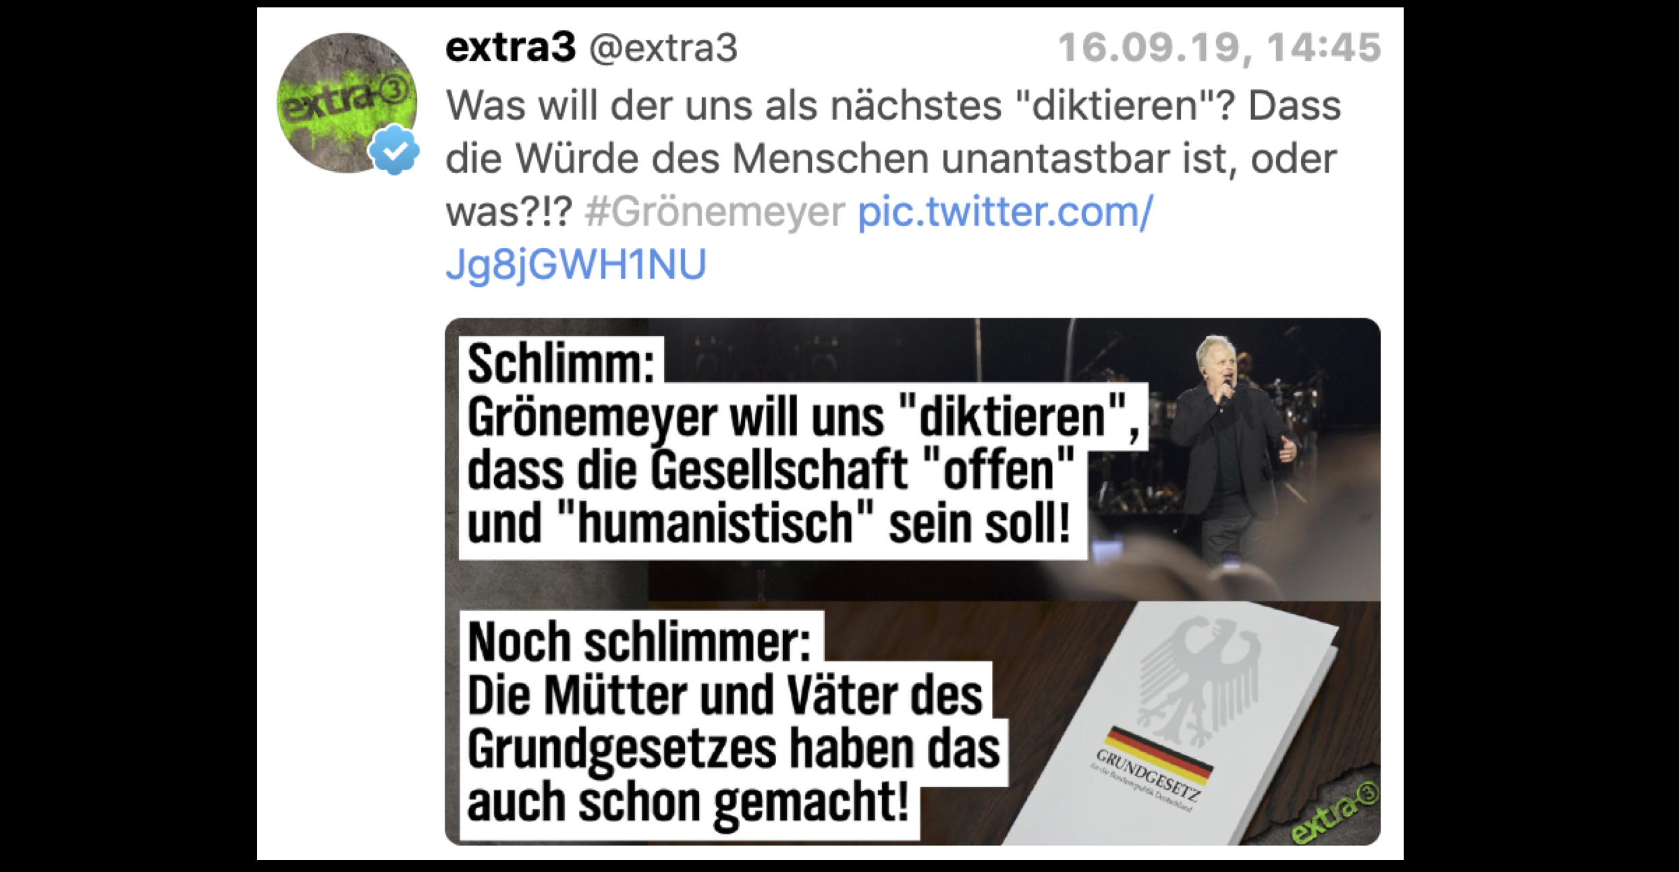Viewport: 1679px width, 872px height.
Task: Open the extra3 display name
Action: tap(510, 47)
